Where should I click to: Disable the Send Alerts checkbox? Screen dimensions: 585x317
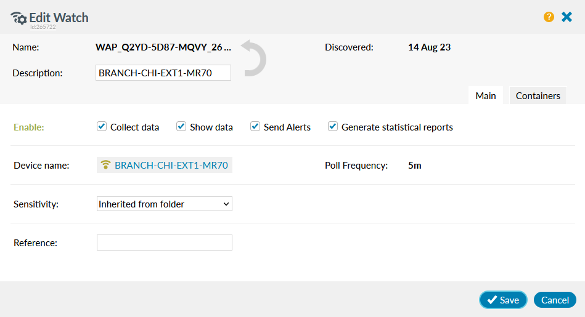pos(255,127)
